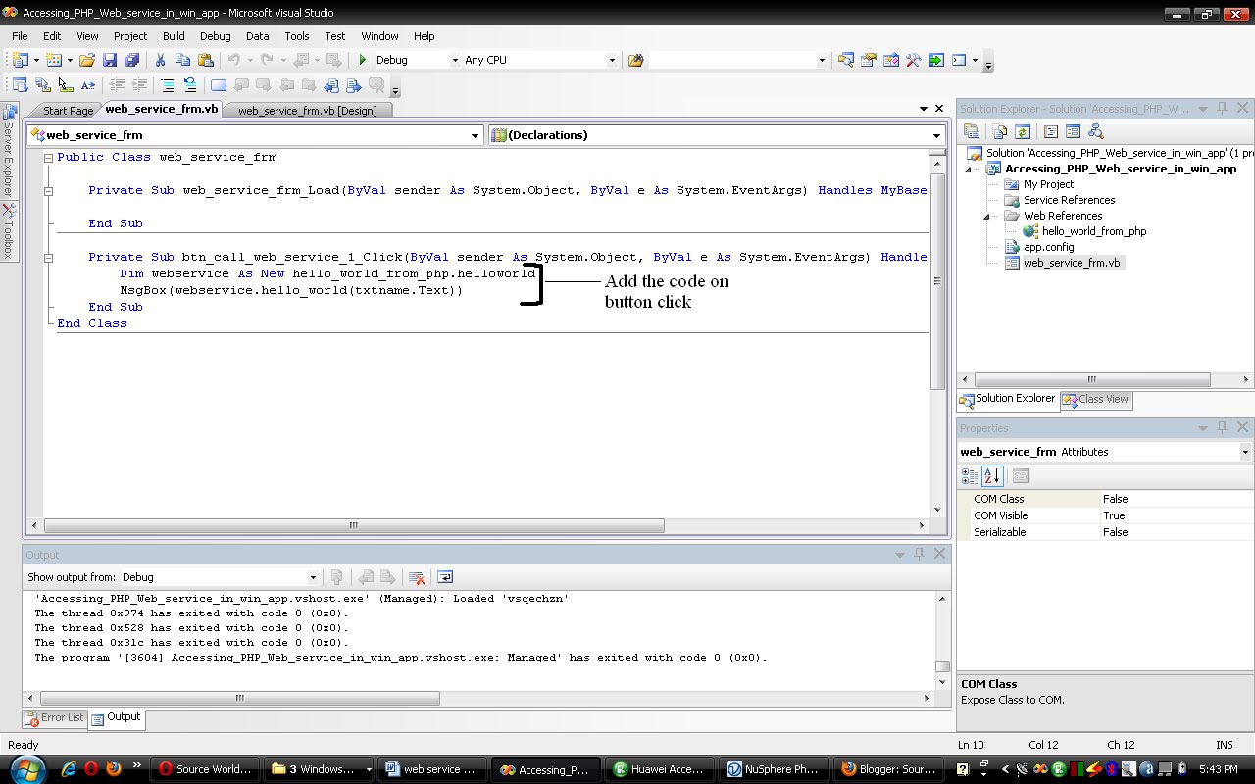Switch Properties to Categorized view

pyautogui.click(x=970, y=476)
